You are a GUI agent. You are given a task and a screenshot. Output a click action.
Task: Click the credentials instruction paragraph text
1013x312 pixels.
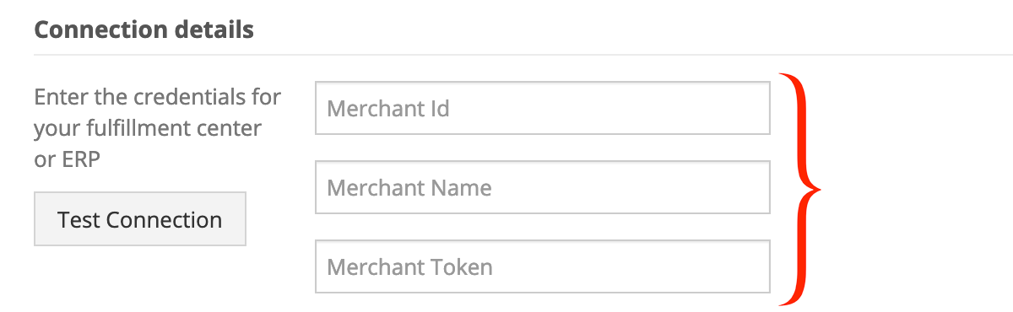(157, 128)
